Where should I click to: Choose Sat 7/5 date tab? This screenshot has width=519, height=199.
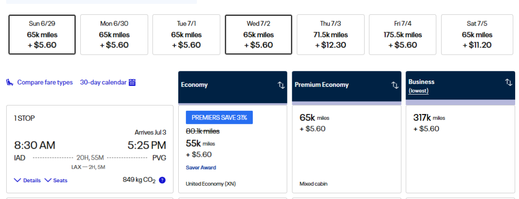[x=475, y=35]
